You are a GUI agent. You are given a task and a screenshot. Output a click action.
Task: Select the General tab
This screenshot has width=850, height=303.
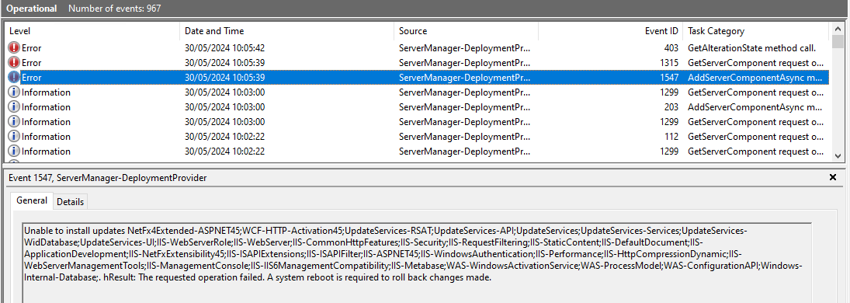click(32, 200)
